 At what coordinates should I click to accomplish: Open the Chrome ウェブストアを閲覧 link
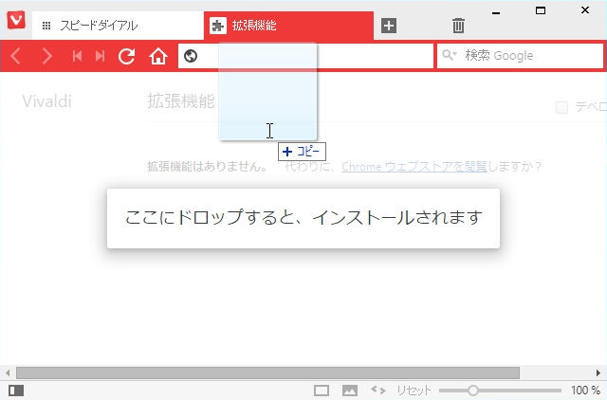(414, 167)
